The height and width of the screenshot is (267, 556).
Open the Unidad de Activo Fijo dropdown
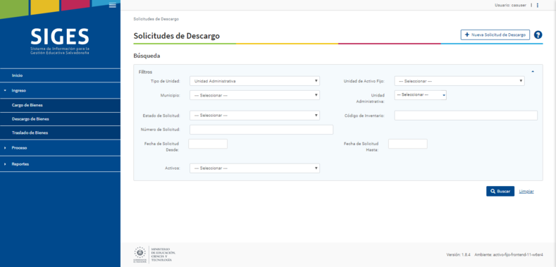coord(459,81)
